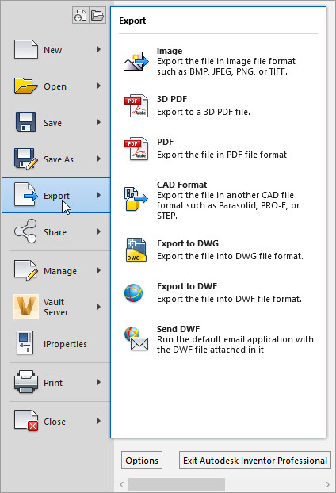336x493 pixels.
Task: Click the horizontal scrollbar thumb
Action: (x=177, y=484)
